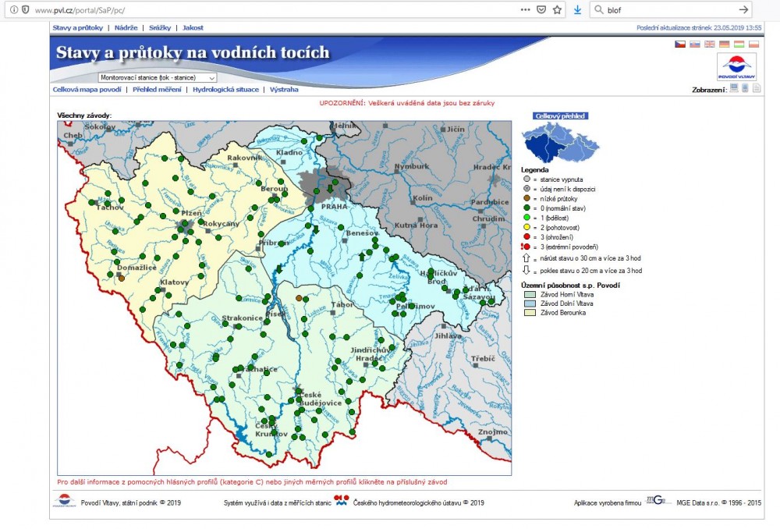Follow the Výstraha link

pyautogui.click(x=284, y=90)
